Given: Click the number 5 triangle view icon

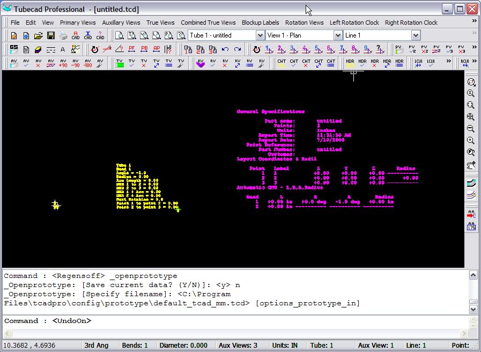Looking at the screenshot, I should click(x=319, y=49).
